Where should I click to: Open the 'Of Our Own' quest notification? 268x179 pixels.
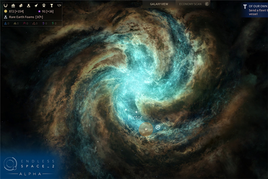point(255,10)
